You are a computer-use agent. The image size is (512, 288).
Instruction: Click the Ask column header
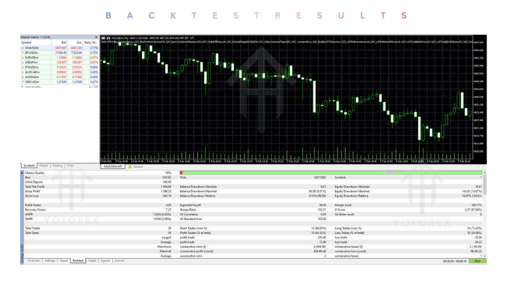coord(75,42)
